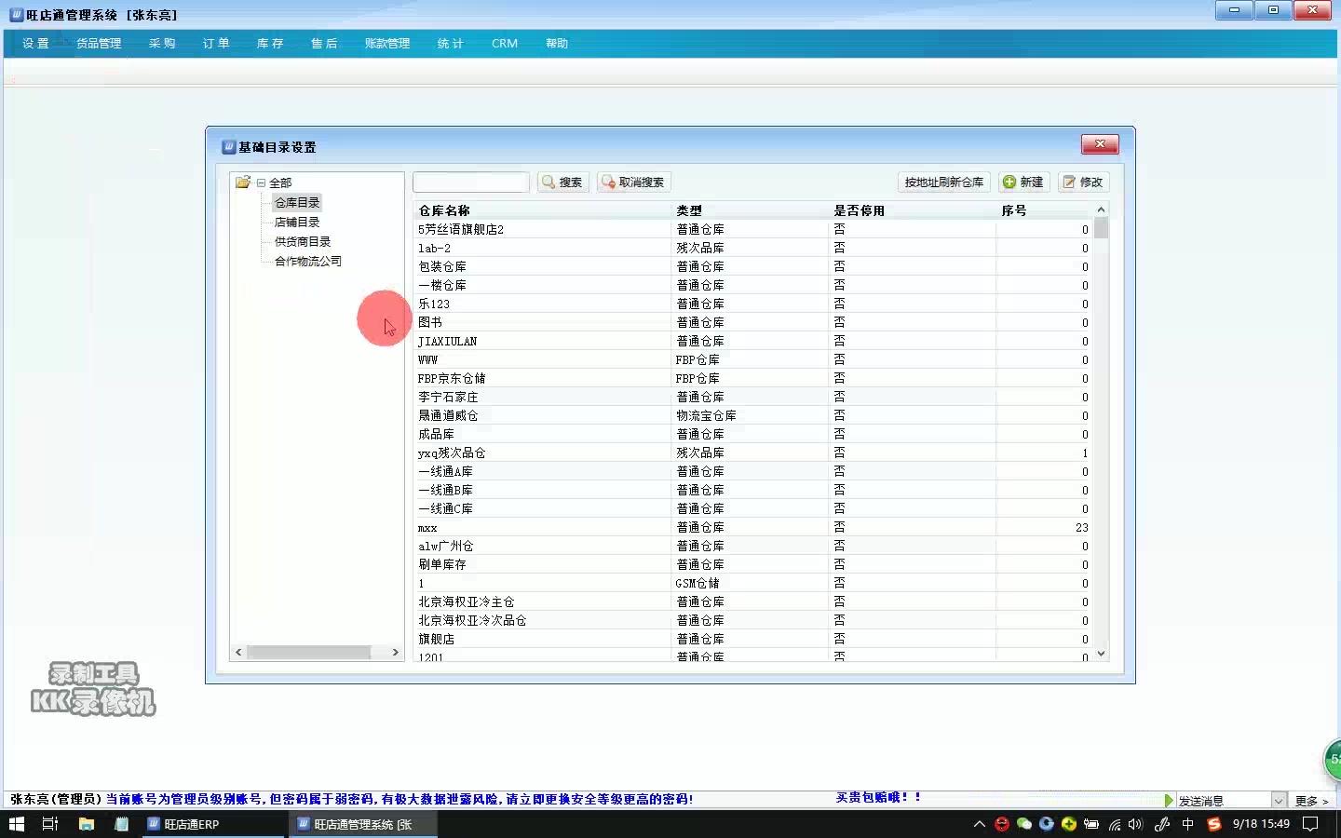The height and width of the screenshot is (838, 1341).
Task: Click table scrollbar down arrow
Action: (1101, 654)
